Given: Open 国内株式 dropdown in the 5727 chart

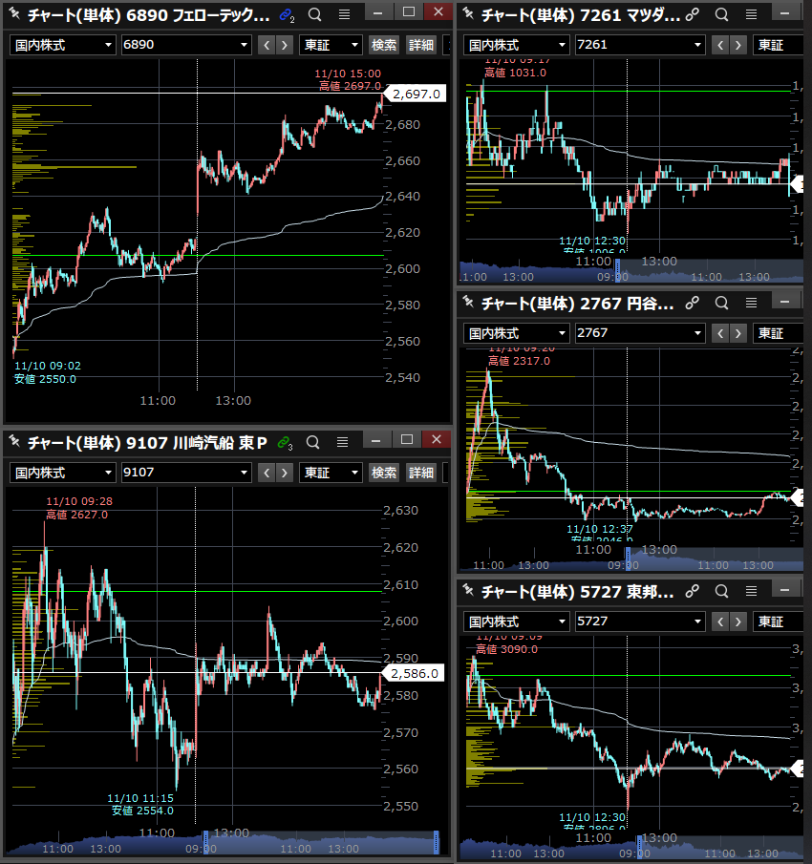Looking at the screenshot, I should click(x=517, y=622).
